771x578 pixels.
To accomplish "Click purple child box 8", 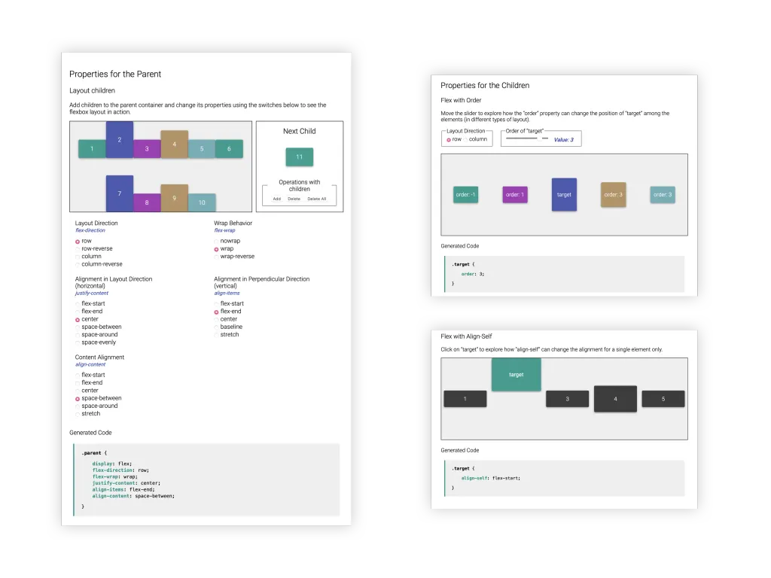I will (x=147, y=202).
